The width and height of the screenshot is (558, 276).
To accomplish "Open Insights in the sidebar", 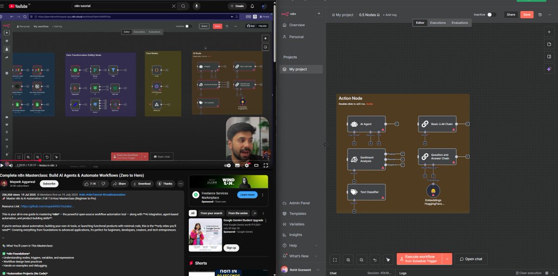I will tap(301, 235).
